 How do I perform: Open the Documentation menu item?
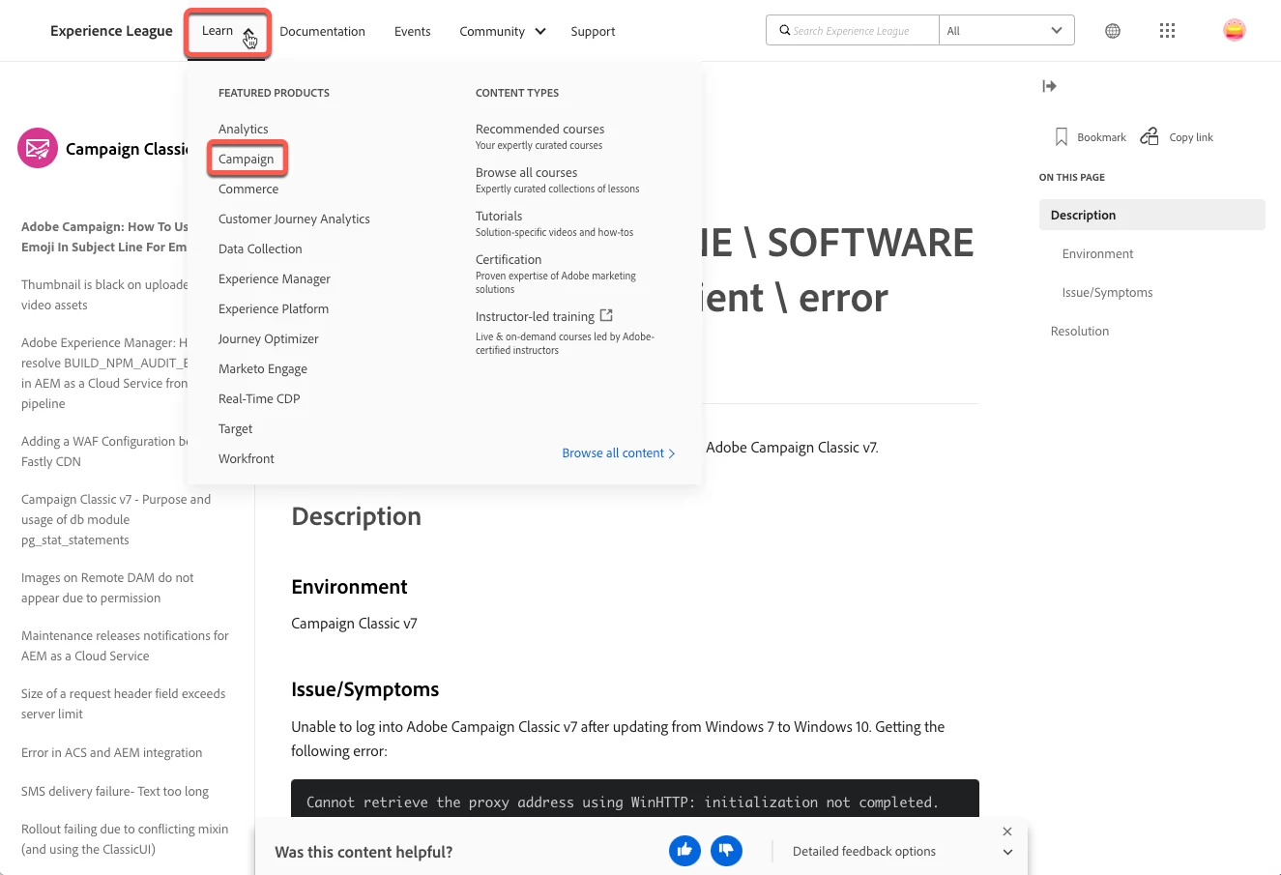pos(322,31)
